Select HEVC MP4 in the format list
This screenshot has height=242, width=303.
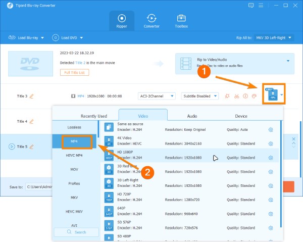pos(74,155)
